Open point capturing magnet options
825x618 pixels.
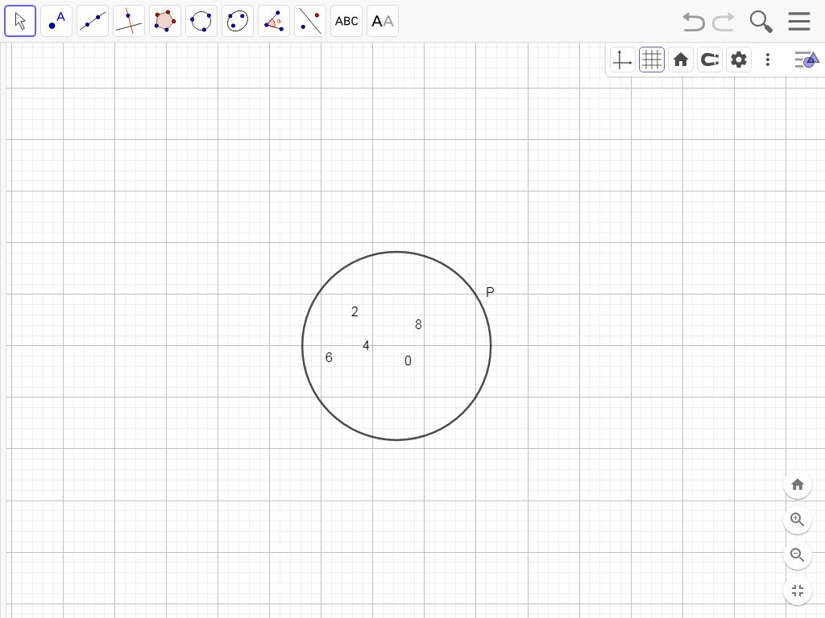pos(709,60)
